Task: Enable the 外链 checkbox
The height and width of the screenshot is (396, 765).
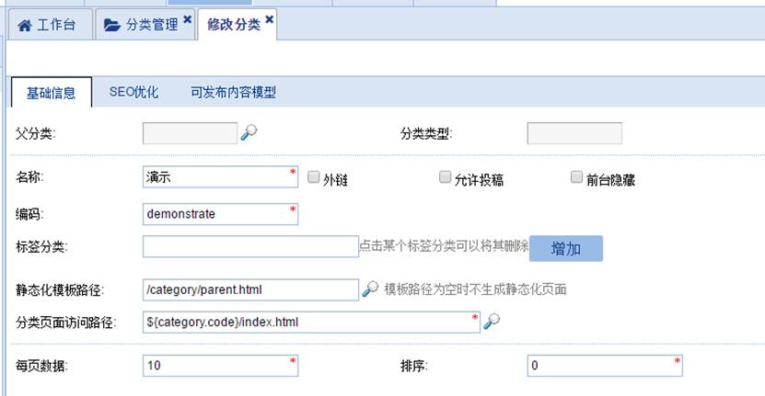Action: 314,177
